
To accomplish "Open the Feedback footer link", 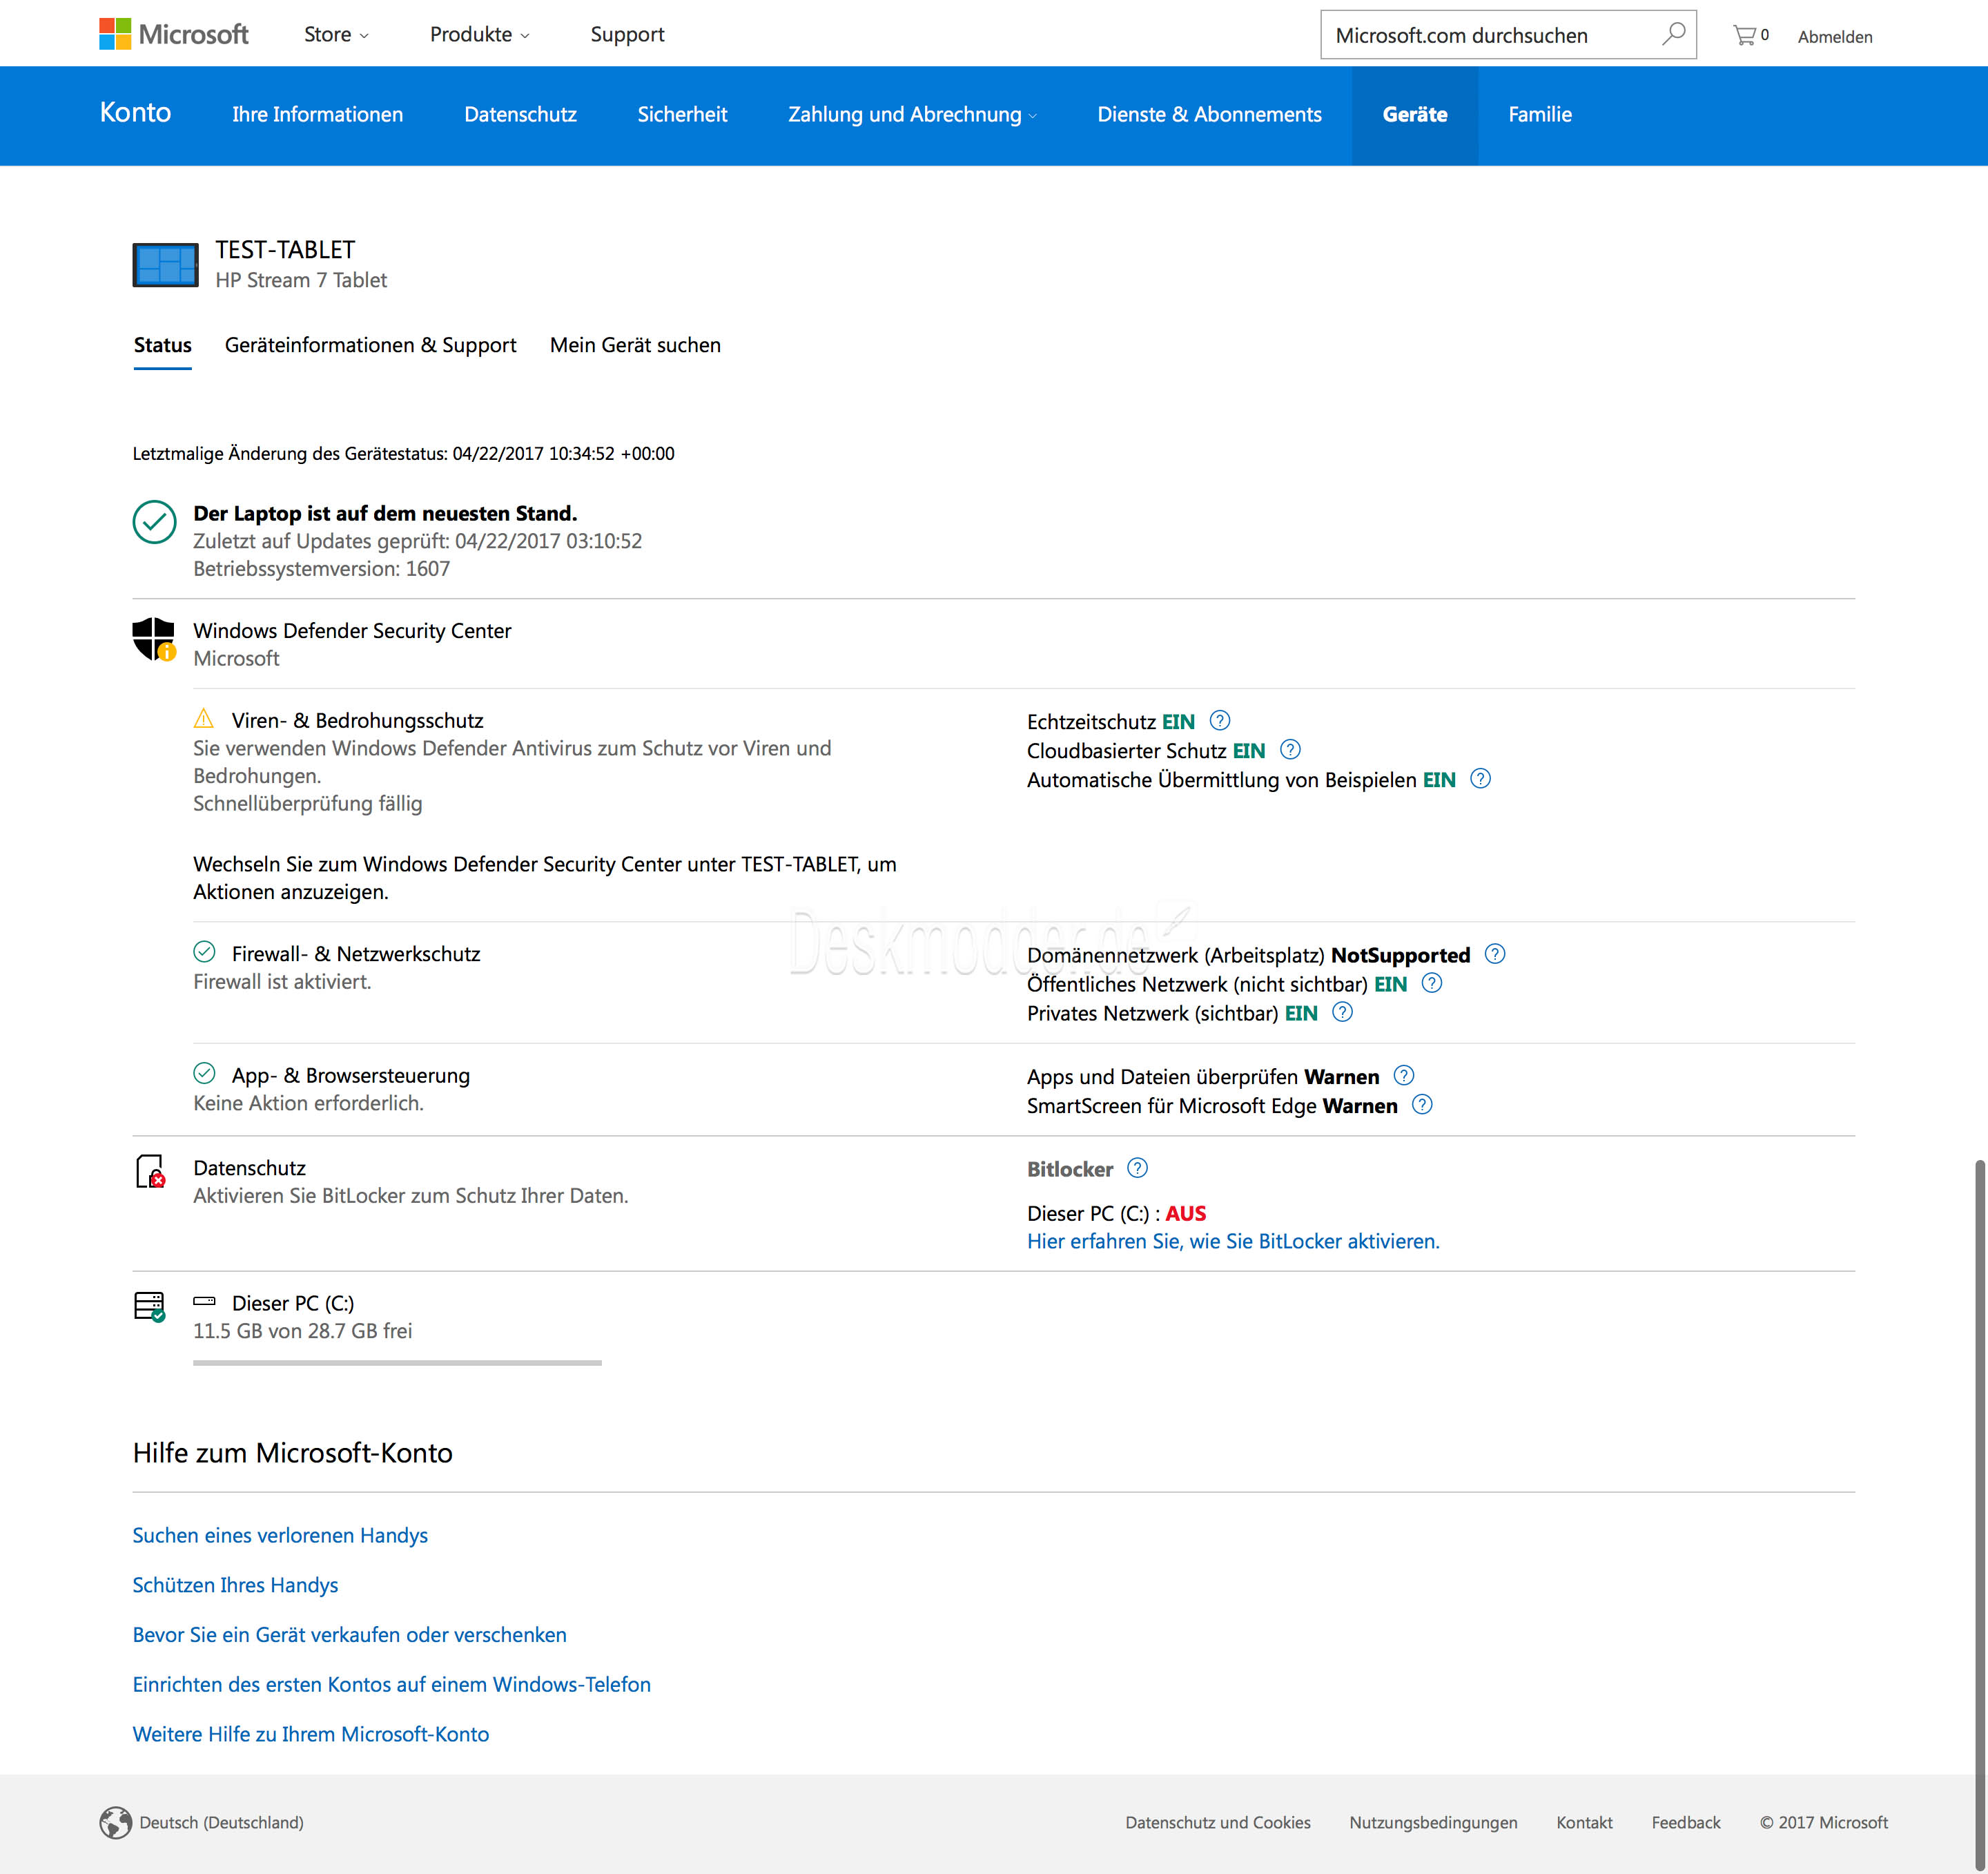I will click(x=1685, y=1822).
